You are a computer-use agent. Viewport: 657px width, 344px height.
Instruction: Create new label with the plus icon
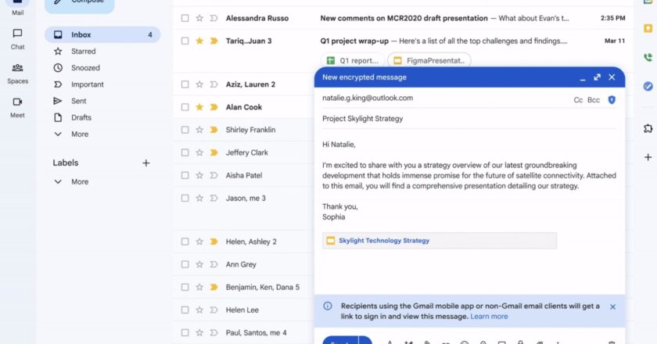coord(145,163)
